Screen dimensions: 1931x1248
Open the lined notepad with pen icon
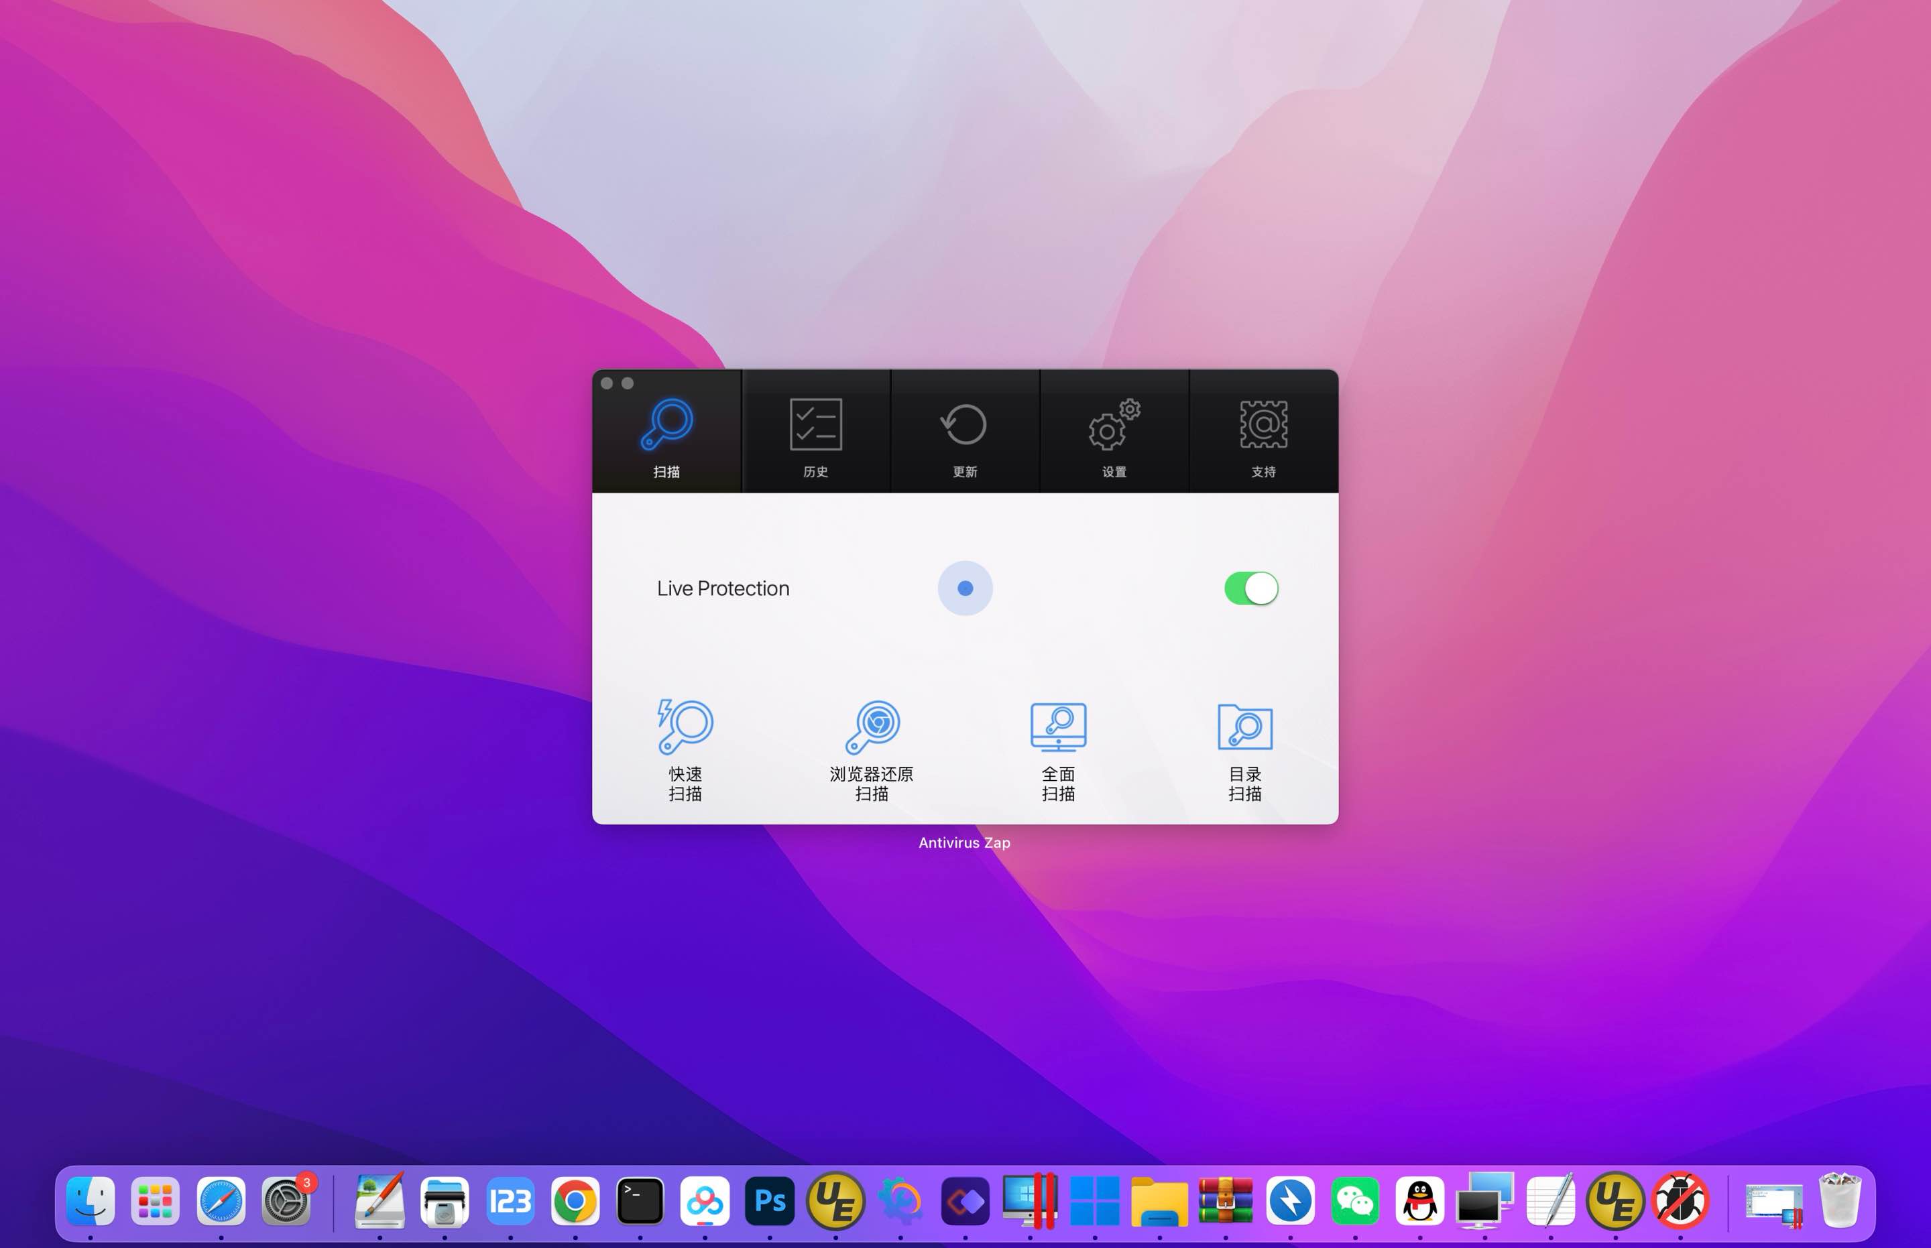1550,1200
